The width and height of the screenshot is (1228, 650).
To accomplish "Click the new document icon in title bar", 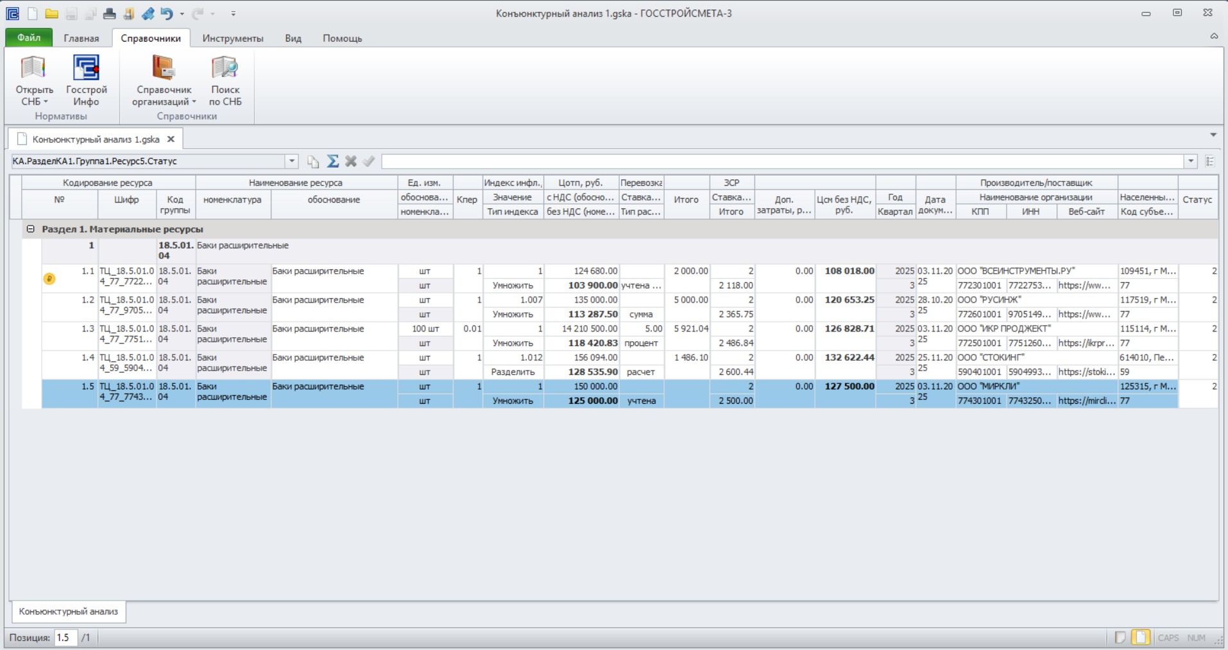I will (33, 13).
